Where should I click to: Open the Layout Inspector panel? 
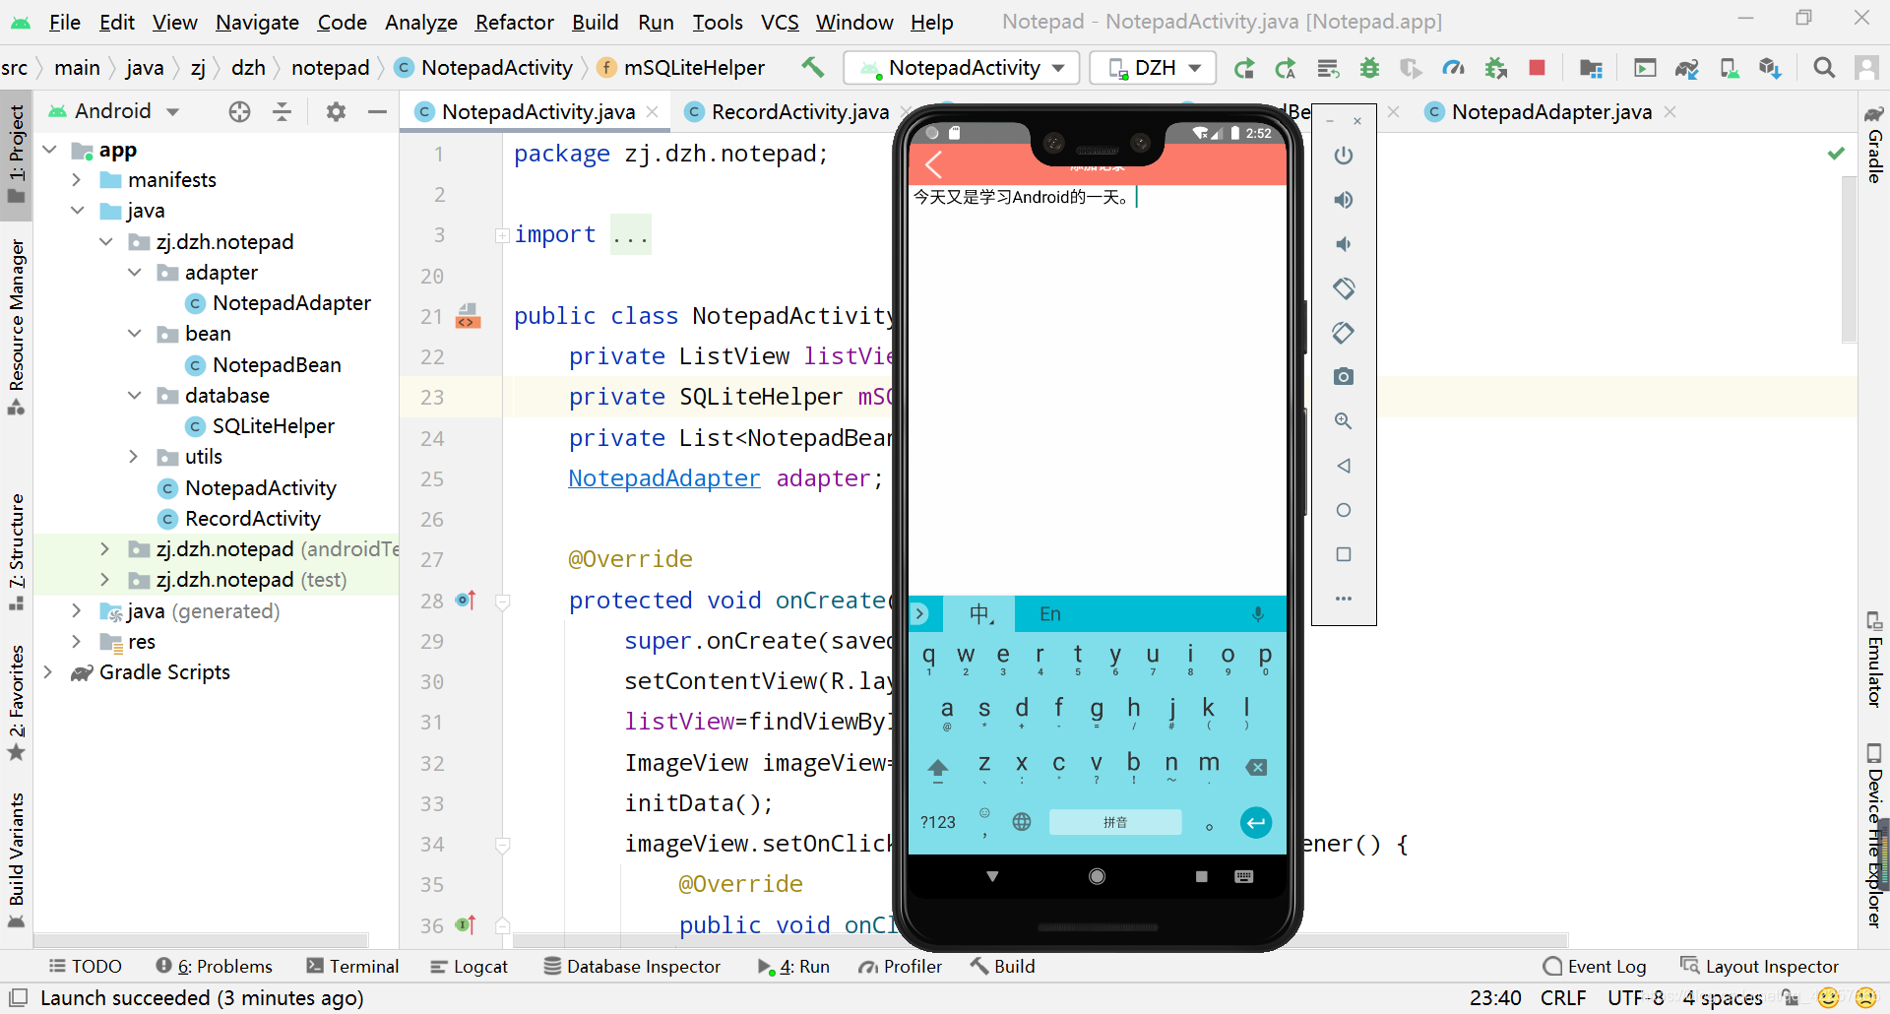1759,967
